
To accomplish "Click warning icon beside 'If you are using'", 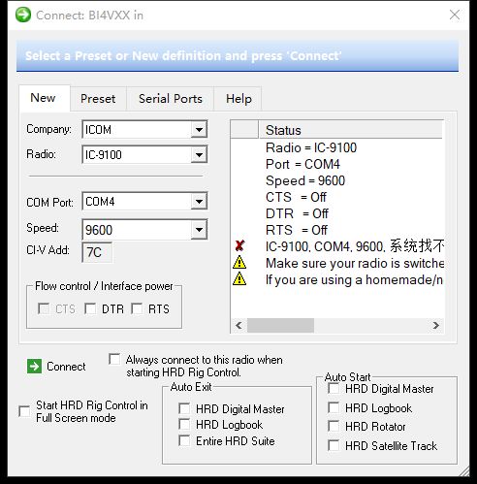I will click(x=239, y=279).
